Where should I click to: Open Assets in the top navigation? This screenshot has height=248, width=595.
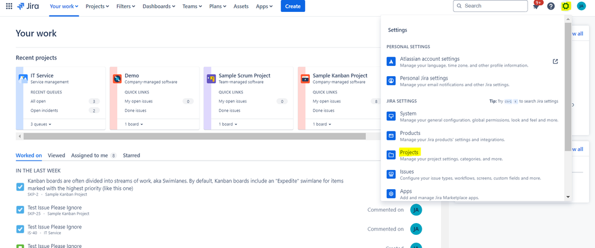pyautogui.click(x=241, y=7)
